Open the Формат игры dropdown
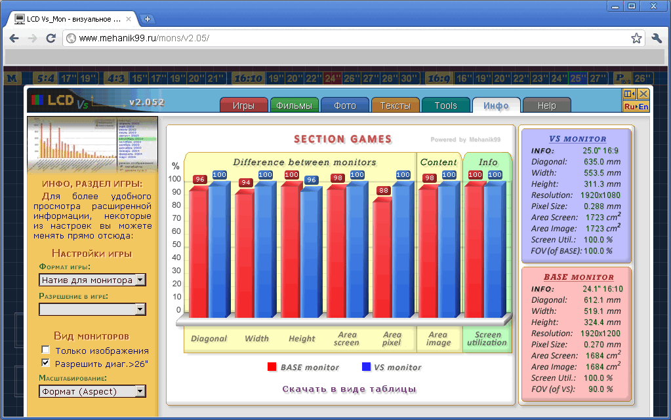Image resolution: width=671 pixels, height=420 pixels. click(x=92, y=280)
